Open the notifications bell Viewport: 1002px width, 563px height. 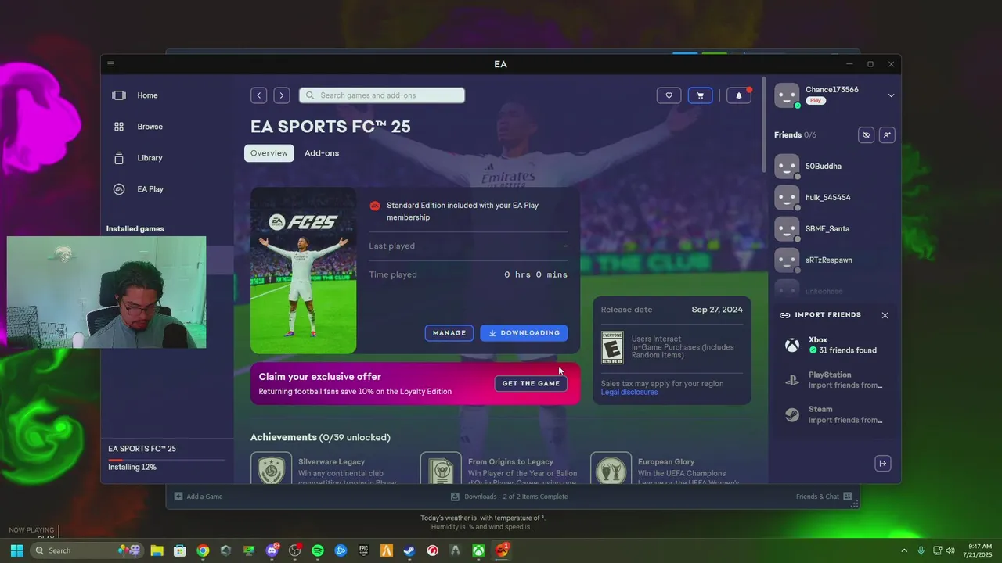coord(739,95)
